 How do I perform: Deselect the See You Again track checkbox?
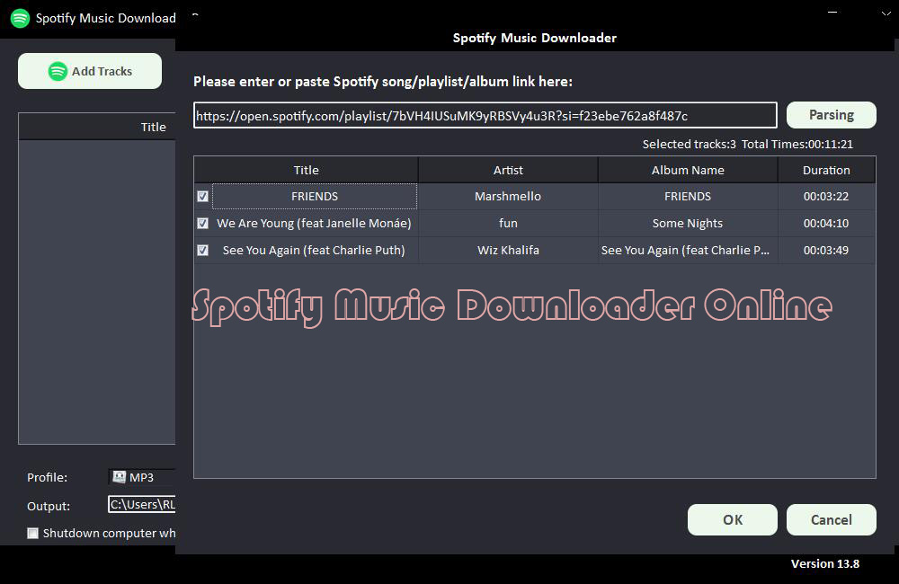pos(203,250)
